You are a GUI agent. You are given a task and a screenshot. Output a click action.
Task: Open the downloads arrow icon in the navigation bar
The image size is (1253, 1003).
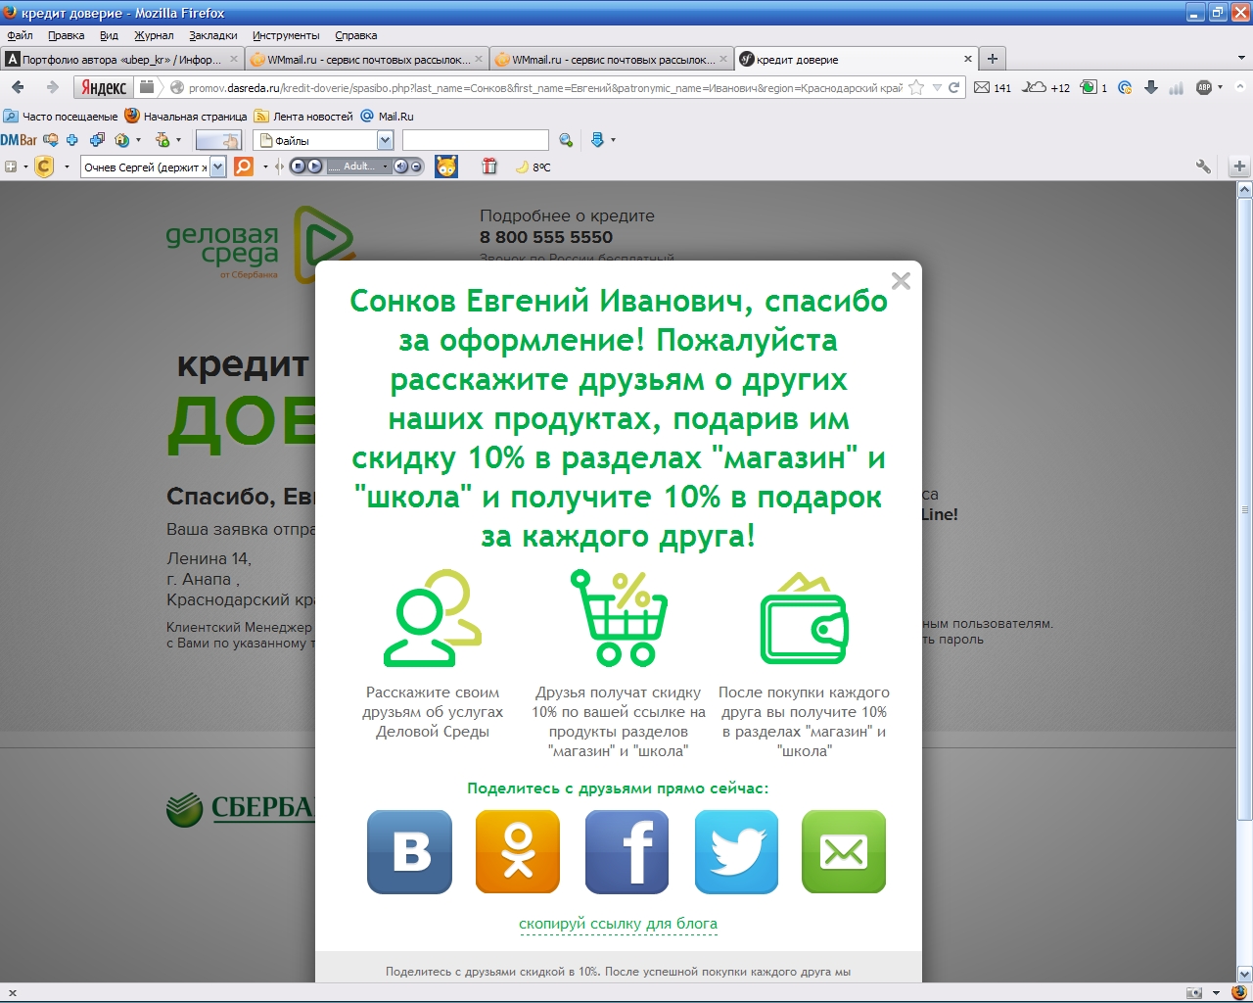(x=1151, y=87)
